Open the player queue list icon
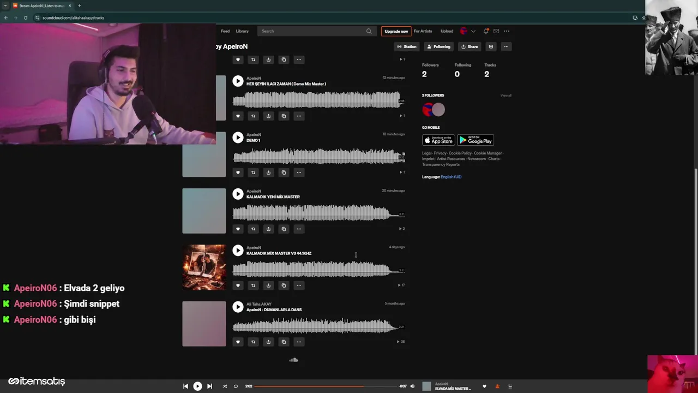Image resolution: width=698 pixels, height=393 pixels. [x=510, y=386]
